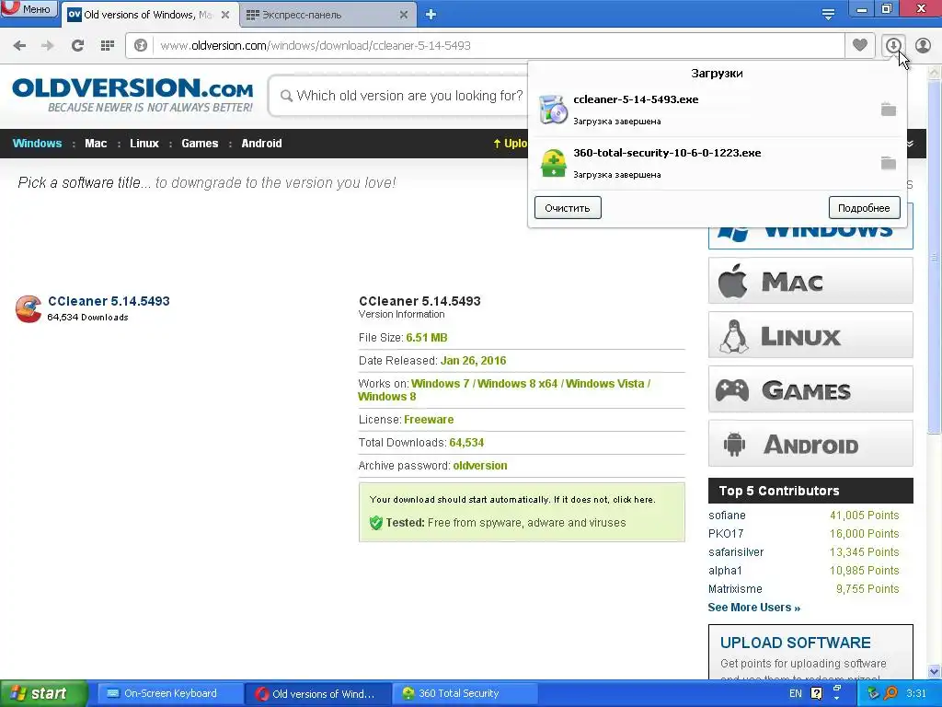Open the Linux navigation menu item
The width and height of the screenshot is (942, 707).
pos(144,143)
